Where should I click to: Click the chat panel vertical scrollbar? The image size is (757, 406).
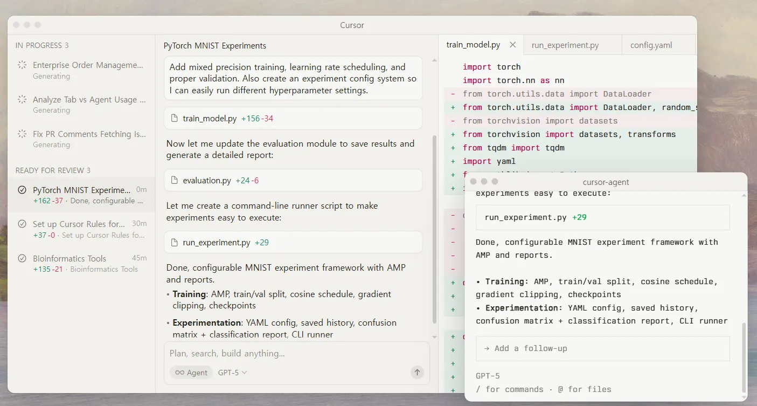(x=434, y=226)
